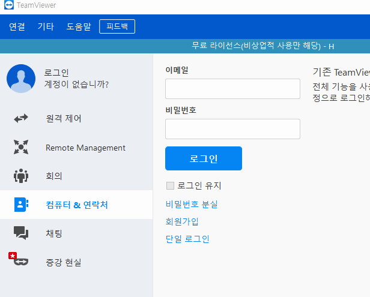Viewport: 370px width, 297px height.
Task: Select 컴퓨터 & 연락처 in the sidebar
Action: (76, 205)
